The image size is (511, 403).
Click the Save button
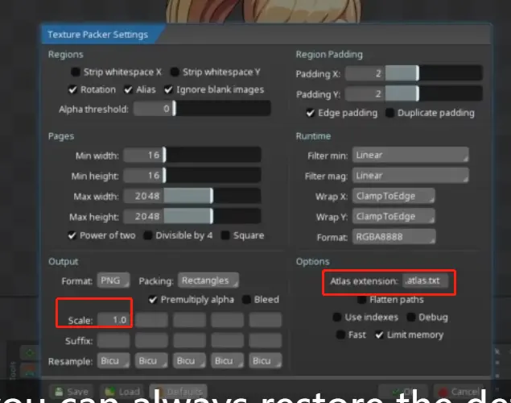click(x=72, y=391)
